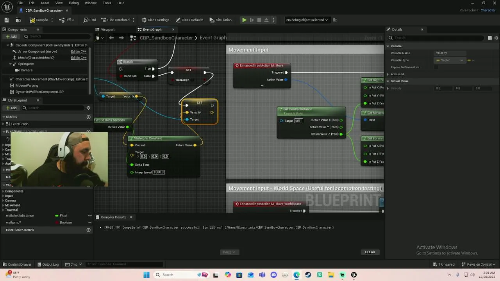Select Arrow Component in the tree
This screenshot has height=281, width=500.
pos(37,52)
